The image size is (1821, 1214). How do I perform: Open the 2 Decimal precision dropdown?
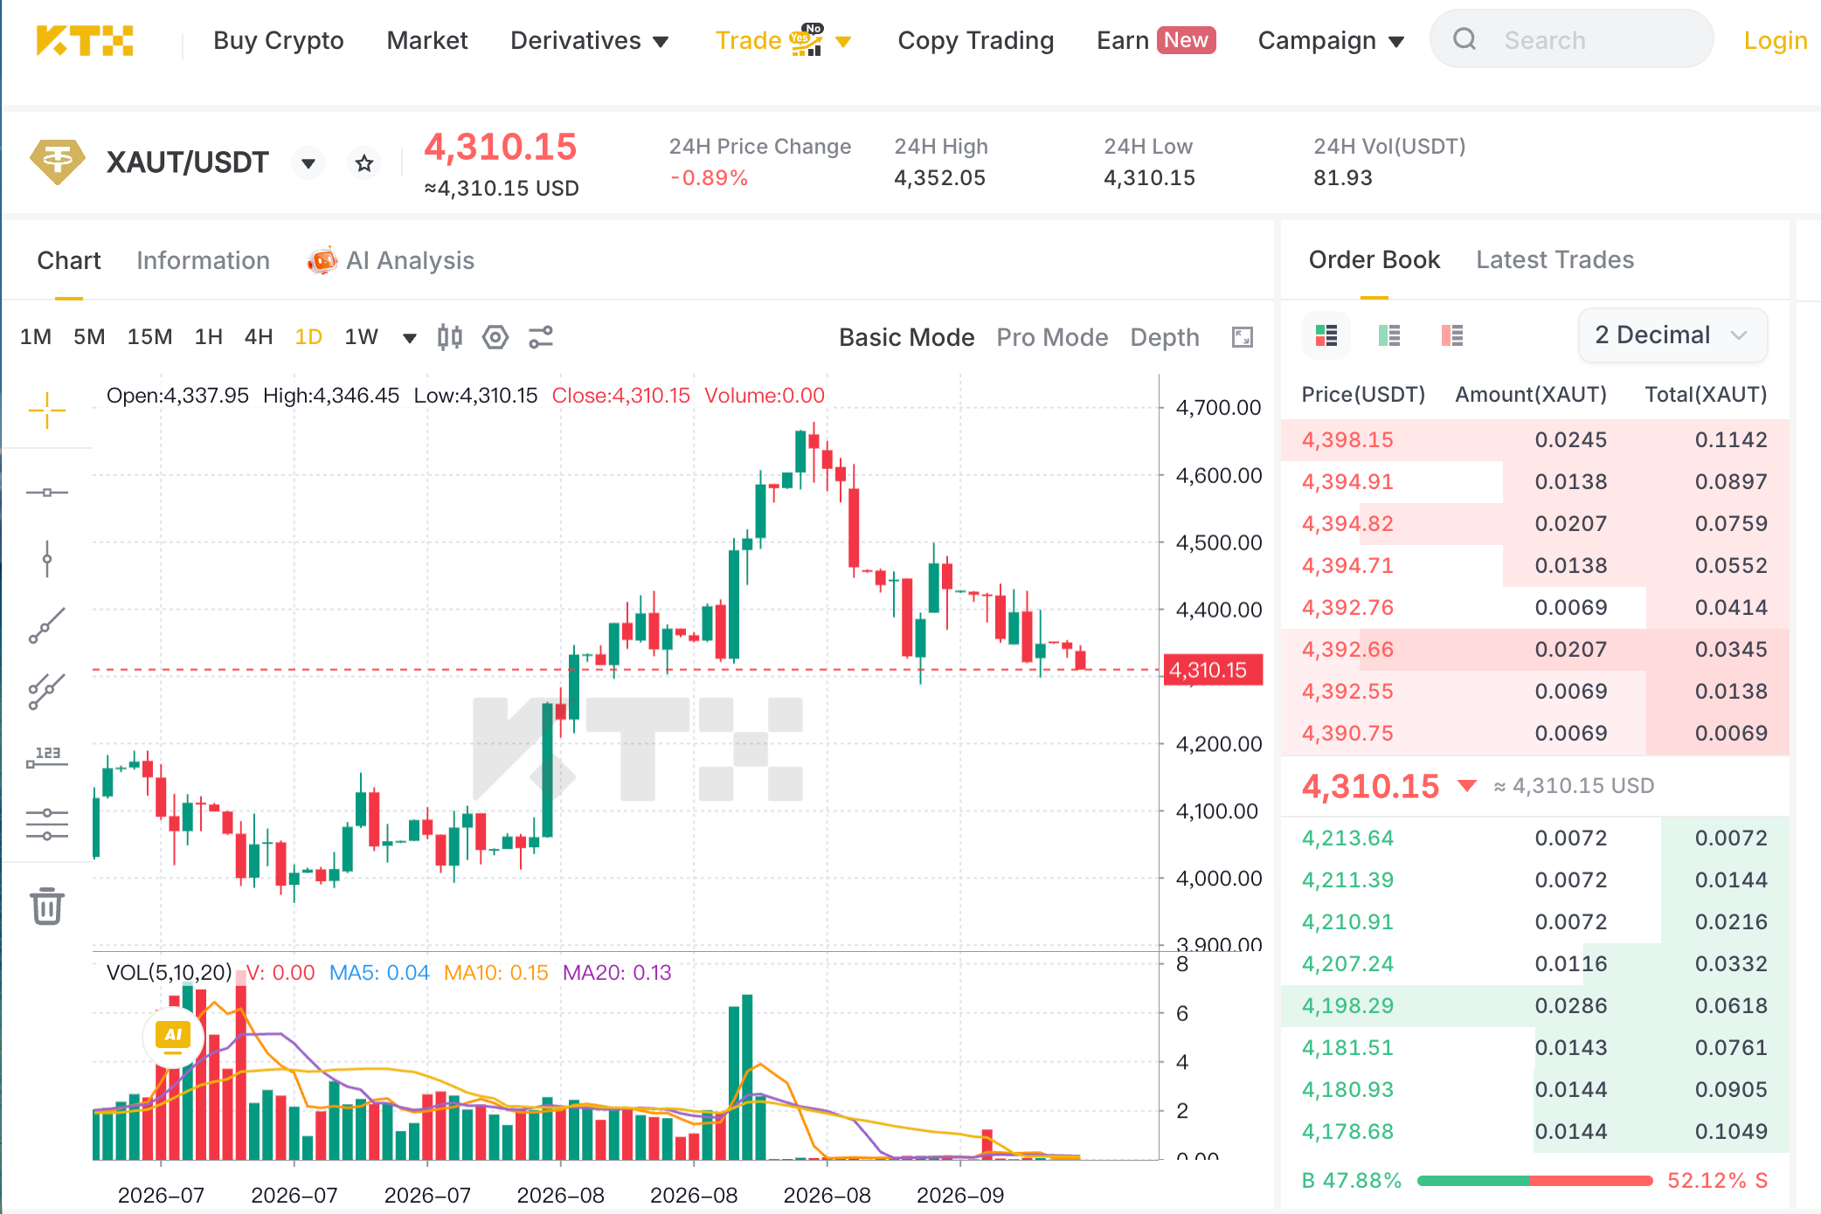pos(1672,335)
